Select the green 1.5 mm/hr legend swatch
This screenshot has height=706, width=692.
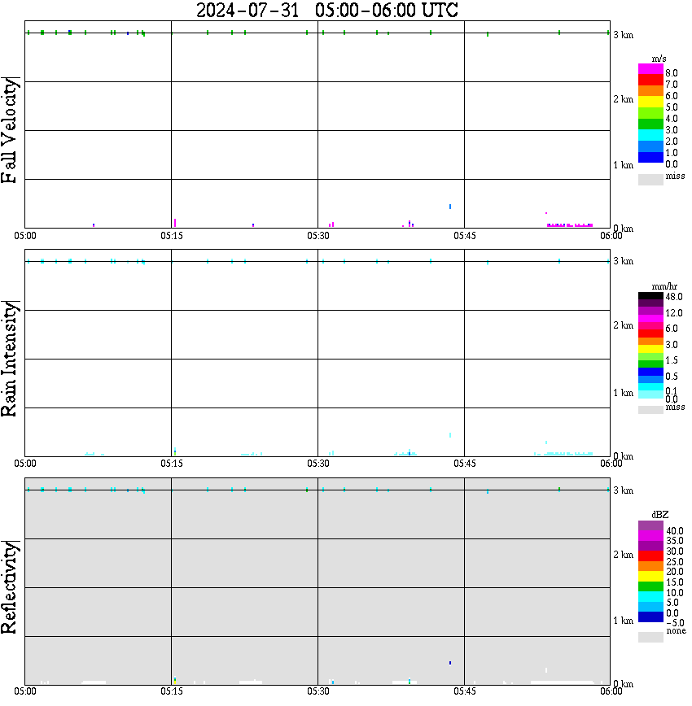650,364
